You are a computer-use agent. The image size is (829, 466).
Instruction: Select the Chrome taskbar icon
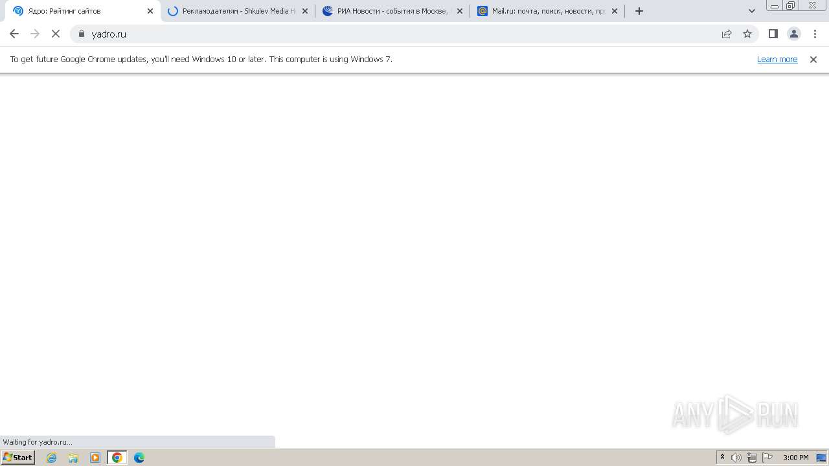(x=117, y=458)
